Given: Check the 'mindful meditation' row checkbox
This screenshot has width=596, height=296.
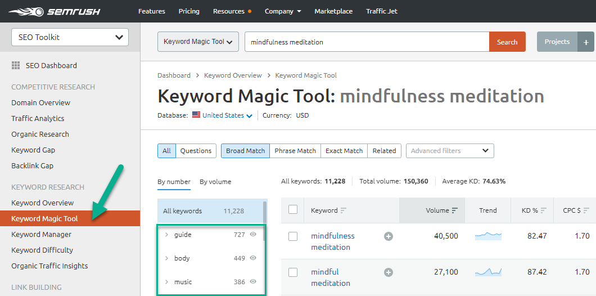Looking at the screenshot, I should coord(293,272).
